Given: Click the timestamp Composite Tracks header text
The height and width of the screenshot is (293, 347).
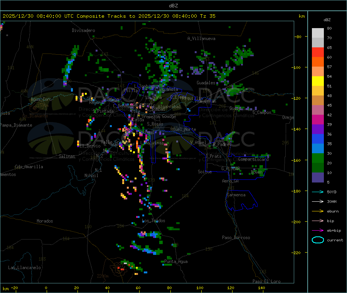Looking at the screenshot, I should tap(109, 16).
